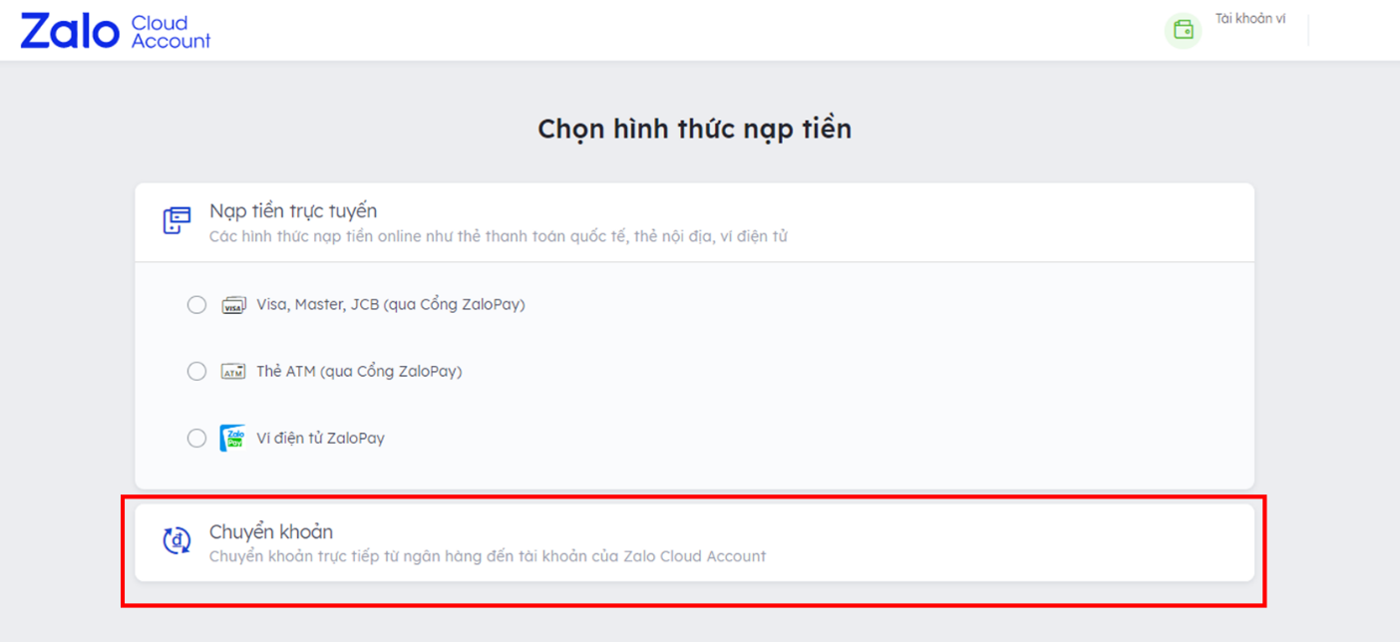
Task: Click the online top-up methods description
Action: [499, 237]
